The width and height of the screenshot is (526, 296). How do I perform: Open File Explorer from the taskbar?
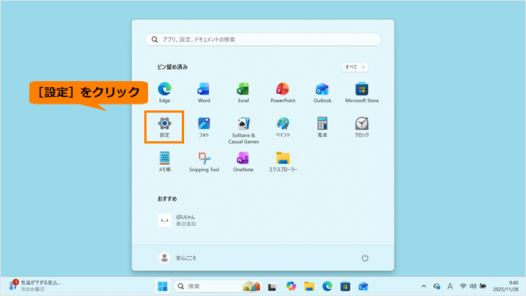click(x=309, y=286)
